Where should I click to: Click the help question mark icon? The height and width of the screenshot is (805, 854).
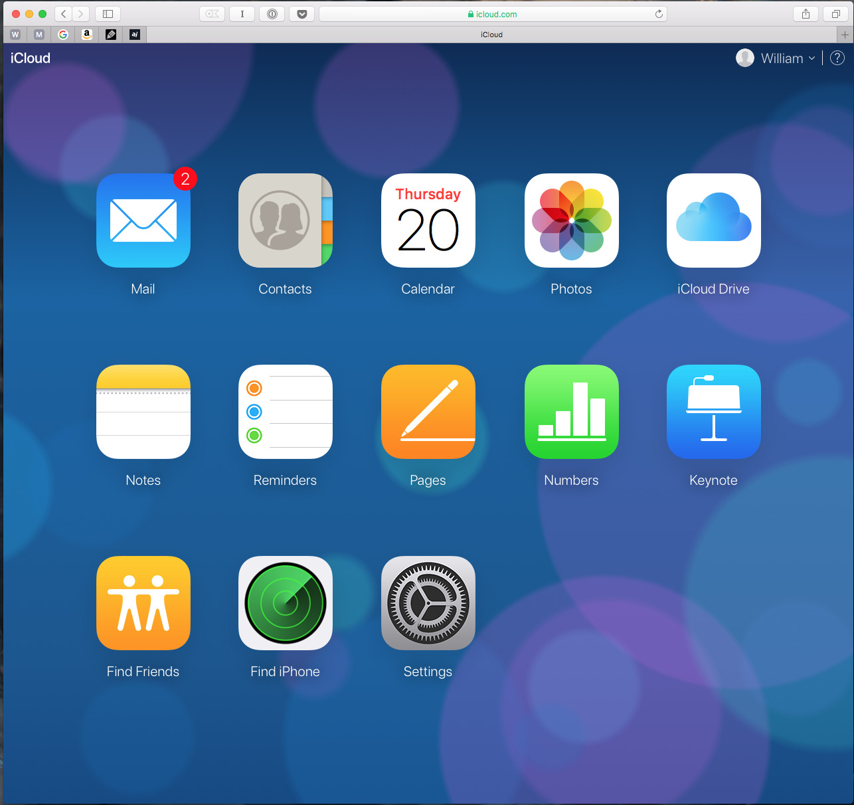(837, 58)
